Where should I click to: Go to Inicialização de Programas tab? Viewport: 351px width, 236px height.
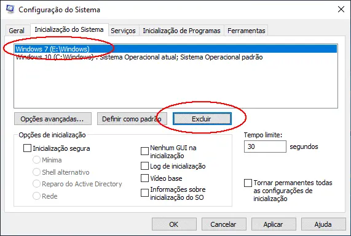tap(181, 31)
